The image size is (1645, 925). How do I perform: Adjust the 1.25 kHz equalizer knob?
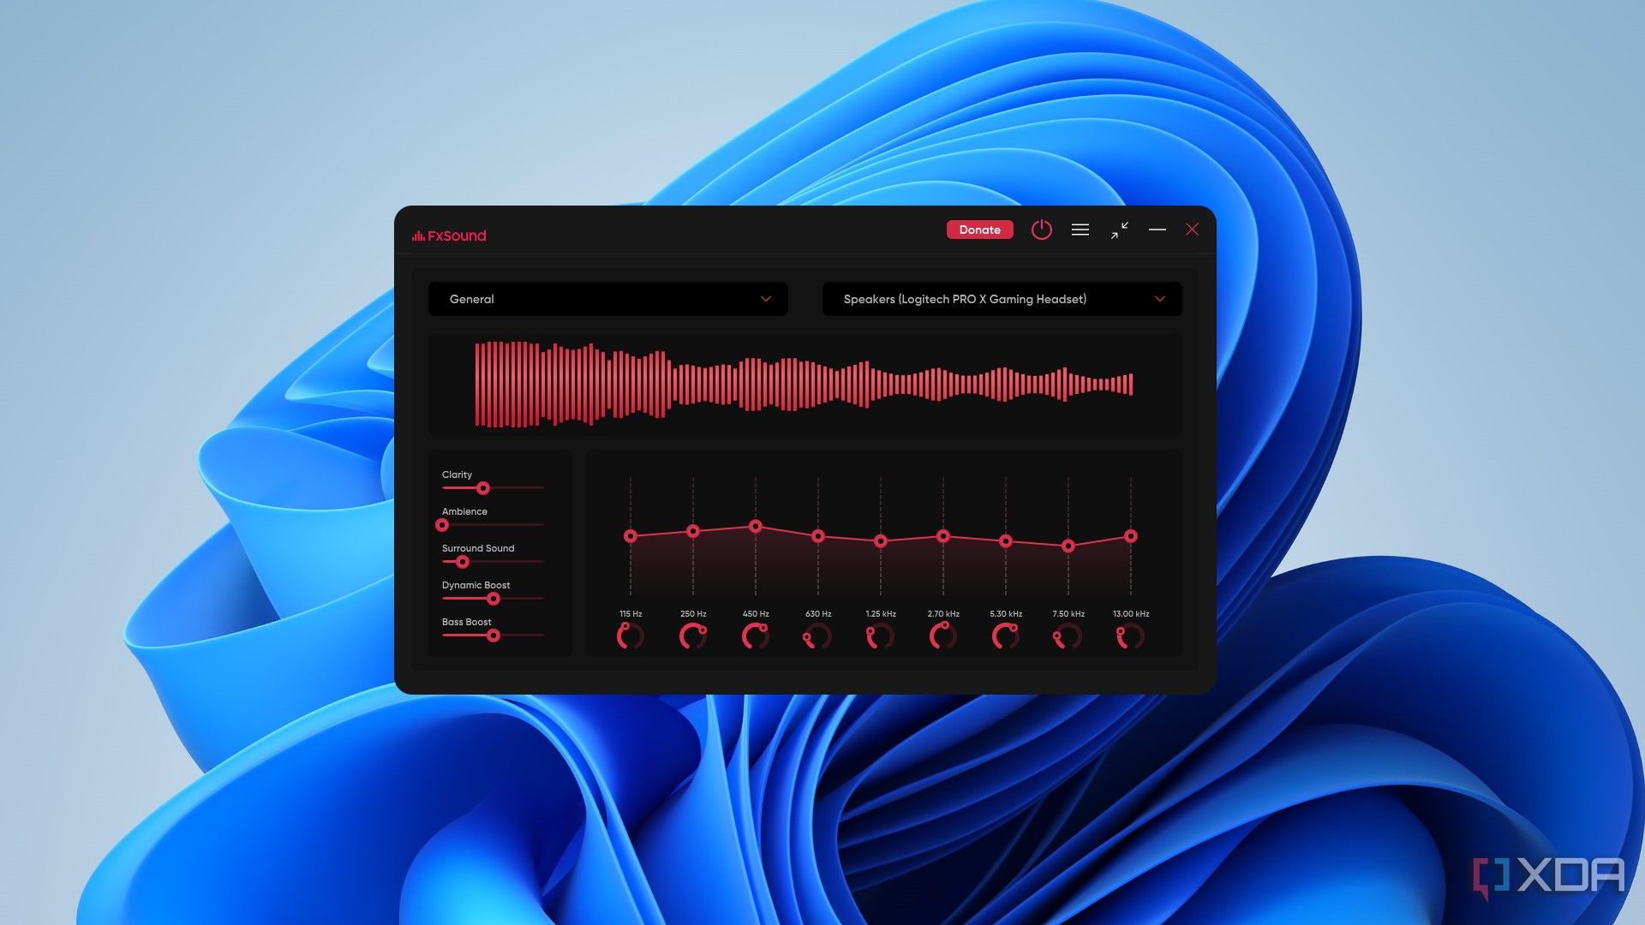(x=880, y=636)
